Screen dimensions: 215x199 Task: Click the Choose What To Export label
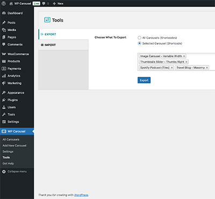click(110, 37)
